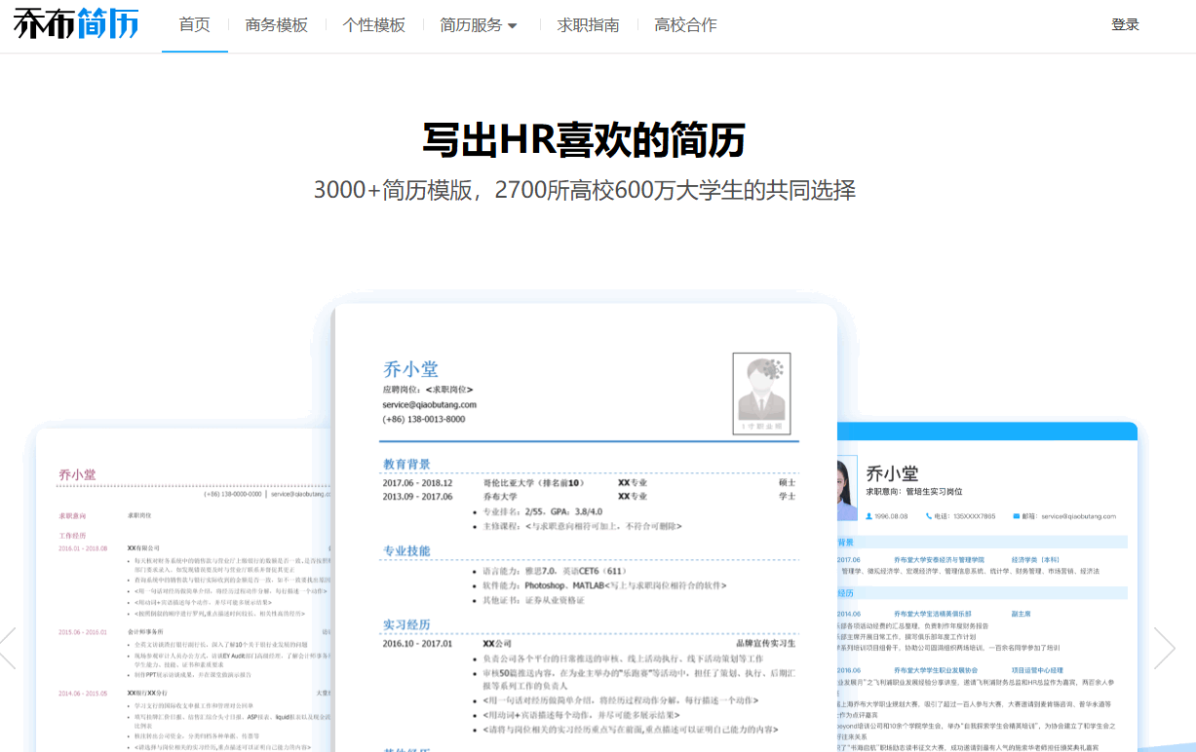
Task: Click the arrow next to 简历服务
Action: (x=513, y=26)
